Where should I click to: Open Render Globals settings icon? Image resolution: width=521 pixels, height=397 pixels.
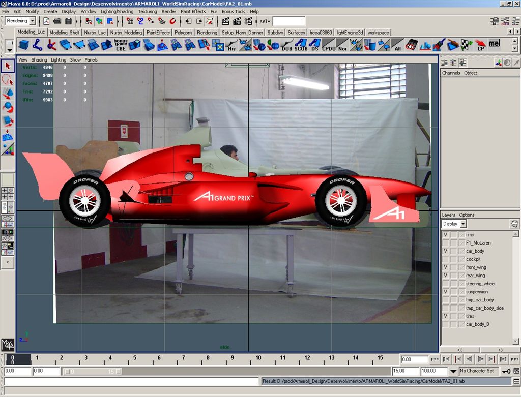pos(248,21)
